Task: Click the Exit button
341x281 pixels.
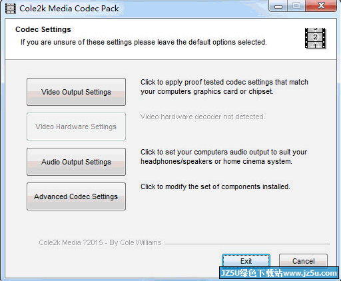Action: (x=246, y=261)
